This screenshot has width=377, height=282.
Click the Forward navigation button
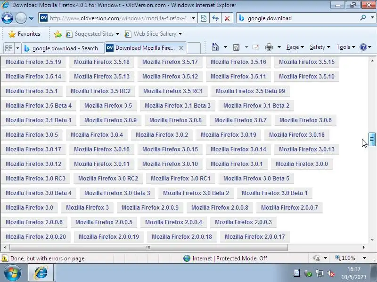click(x=21, y=18)
